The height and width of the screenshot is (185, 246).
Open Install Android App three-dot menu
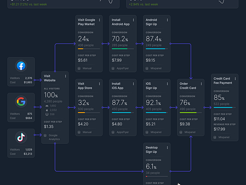pos(133,20)
